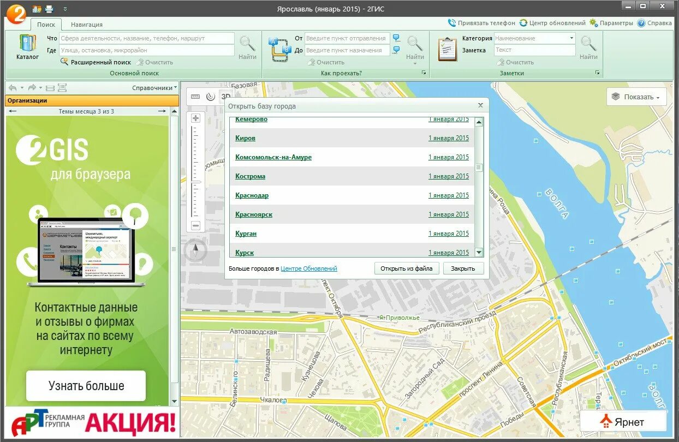The image size is (679, 442).
Task: Zoom out with the map minus button
Action: pos(196,225)
